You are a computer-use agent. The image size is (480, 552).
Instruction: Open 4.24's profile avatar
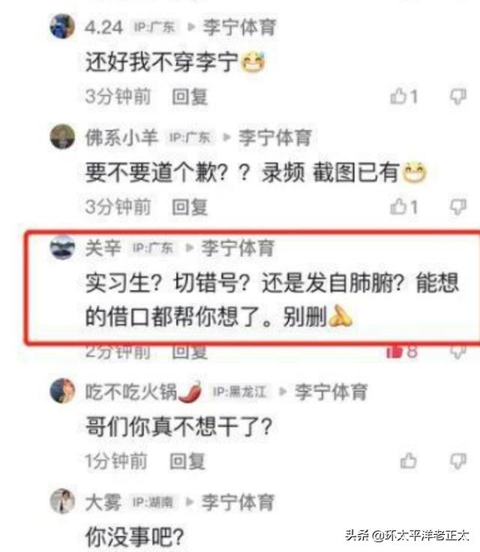point(62,26)
